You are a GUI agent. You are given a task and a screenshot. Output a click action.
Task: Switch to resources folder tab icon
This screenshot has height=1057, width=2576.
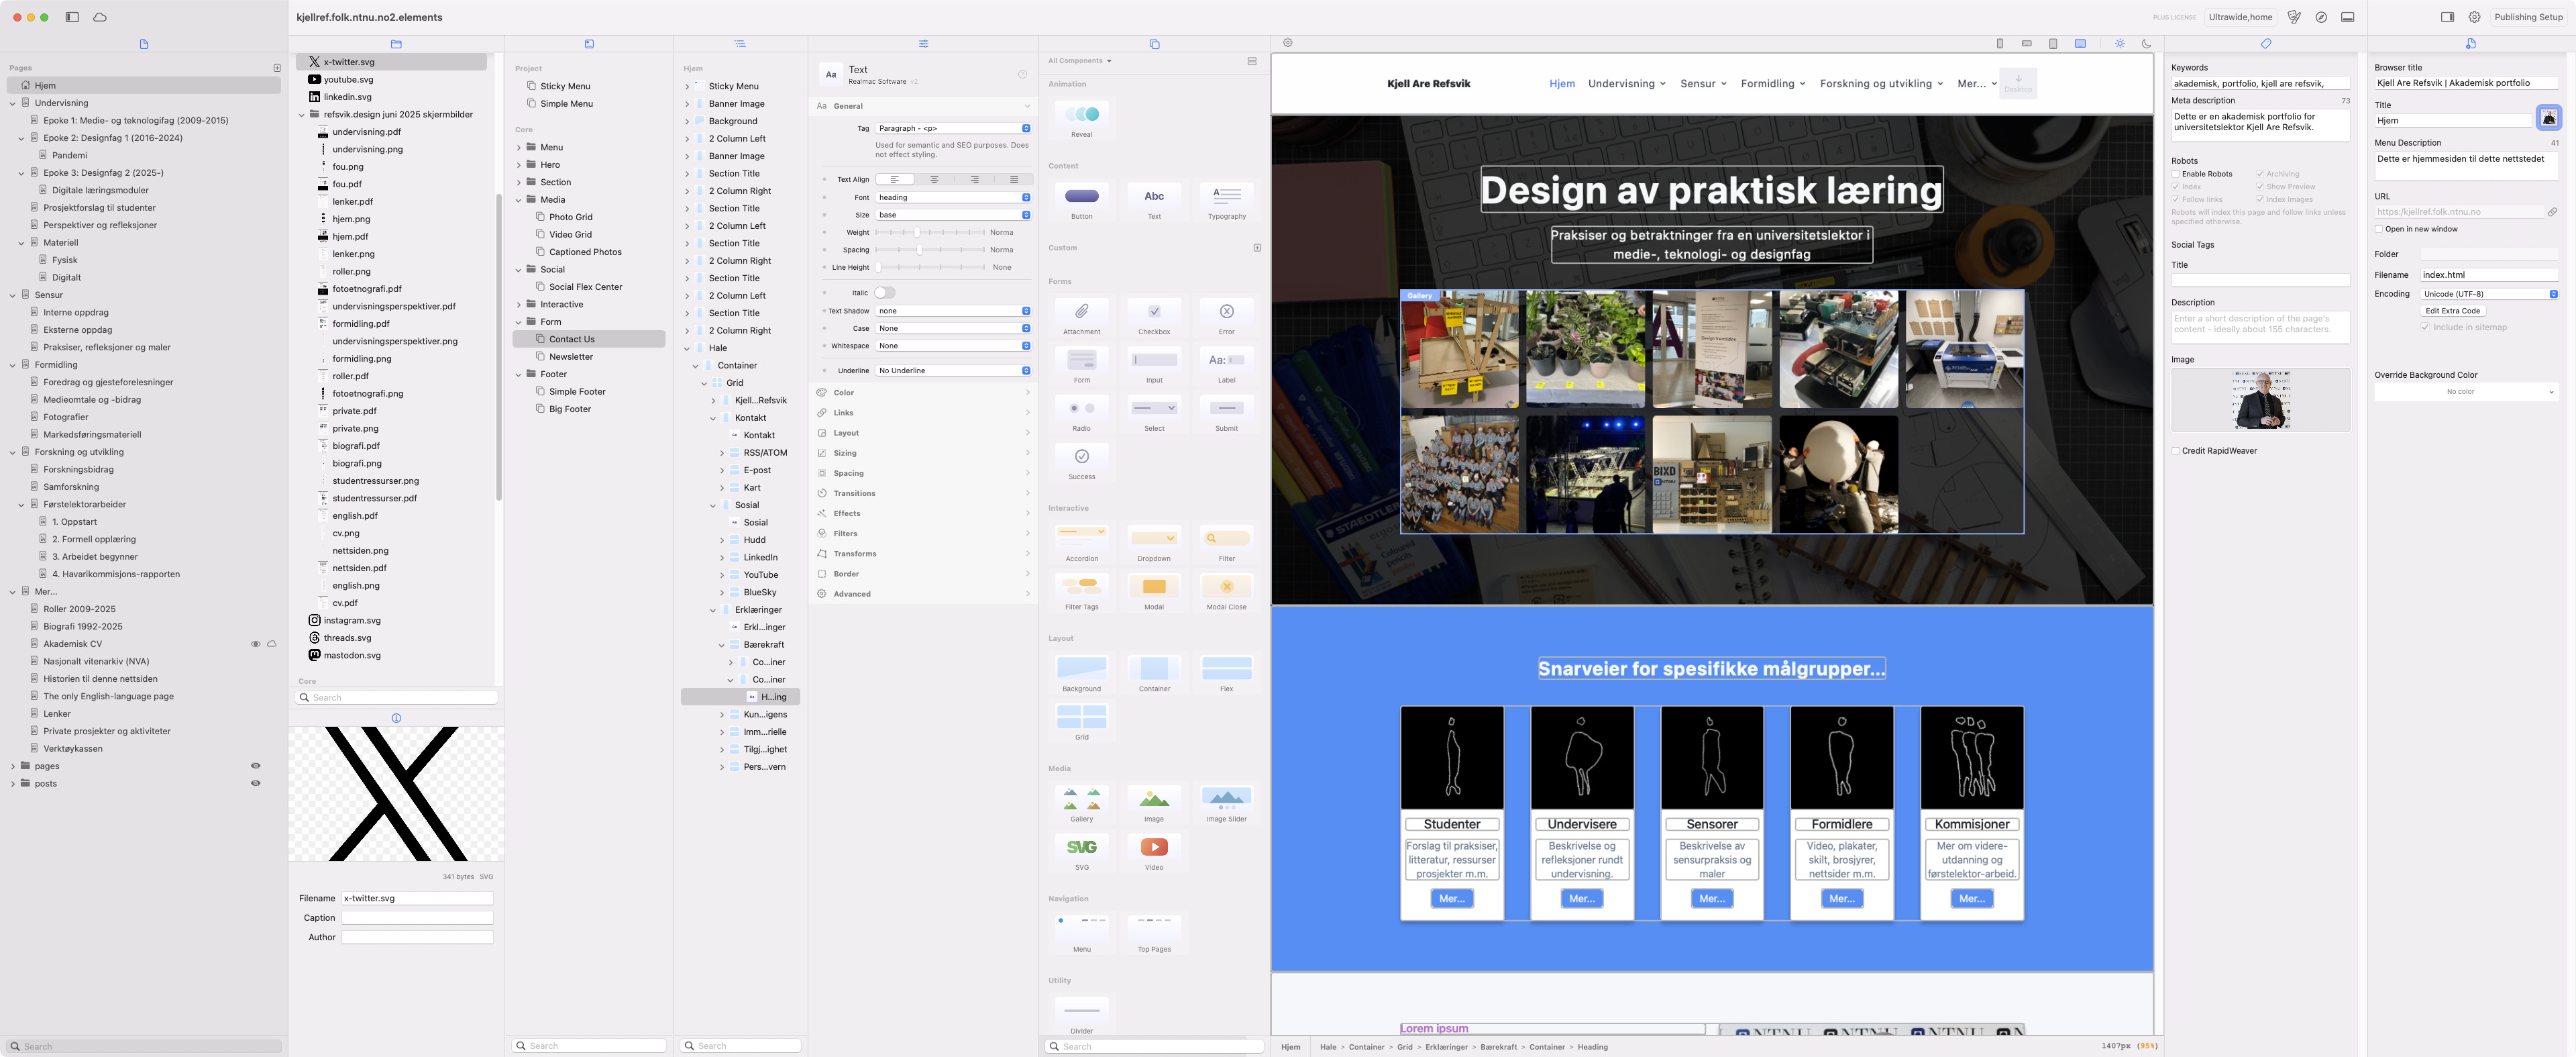[396, 44]
